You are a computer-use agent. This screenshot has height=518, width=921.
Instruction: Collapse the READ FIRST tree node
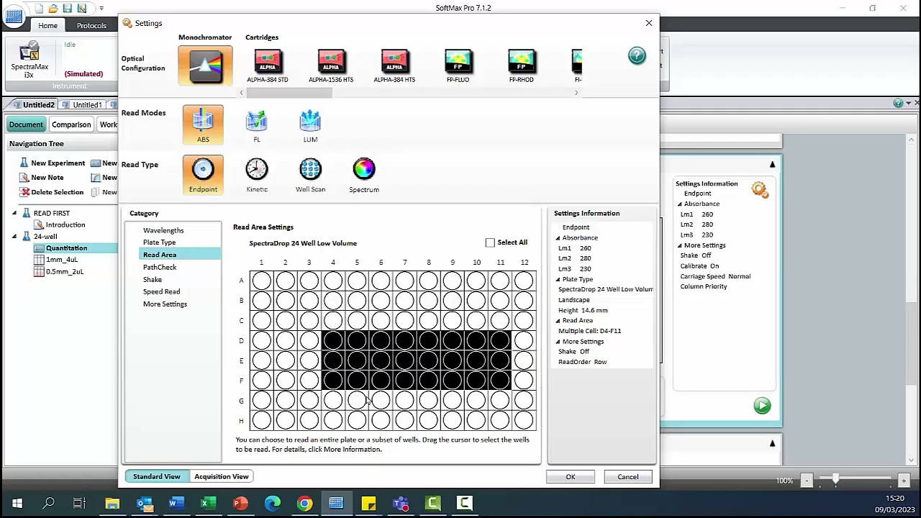tap(14, 214)
